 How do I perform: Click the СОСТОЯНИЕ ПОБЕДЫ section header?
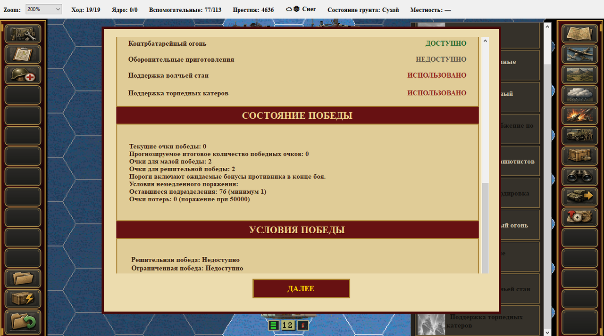tap(297, 115)
